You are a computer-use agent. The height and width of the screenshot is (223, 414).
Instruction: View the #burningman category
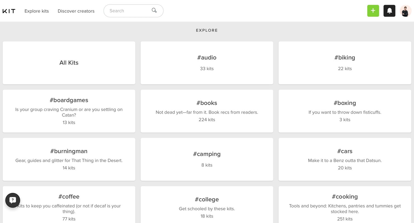(x=69, y=159)
